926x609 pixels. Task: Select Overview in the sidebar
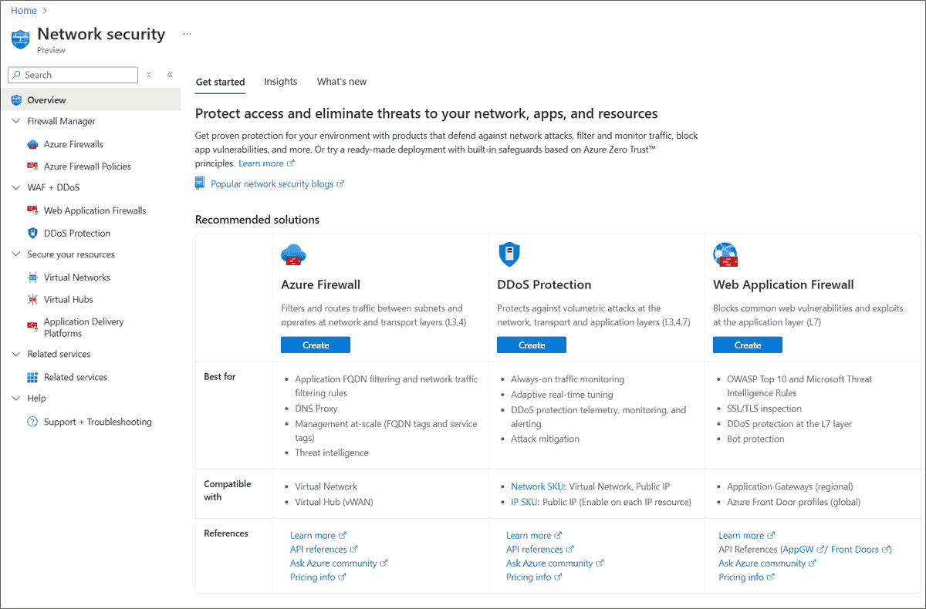click(90, 100)
